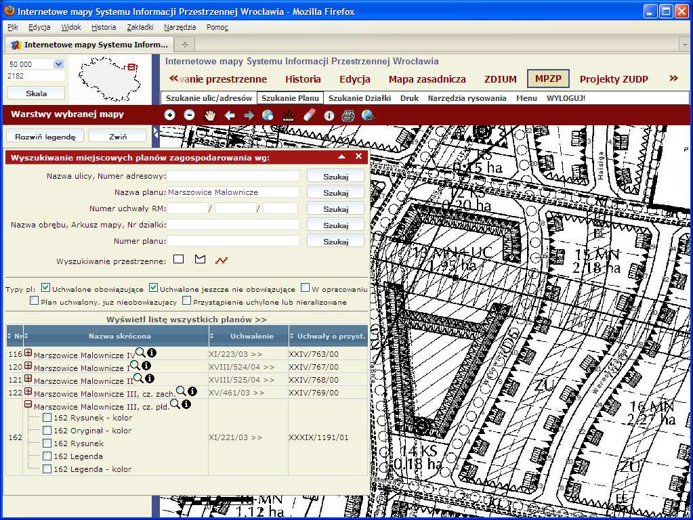
Task: Open the 'Szukanie Działki' submenu item
Action: pyautogui.click(x=360, y=98)
